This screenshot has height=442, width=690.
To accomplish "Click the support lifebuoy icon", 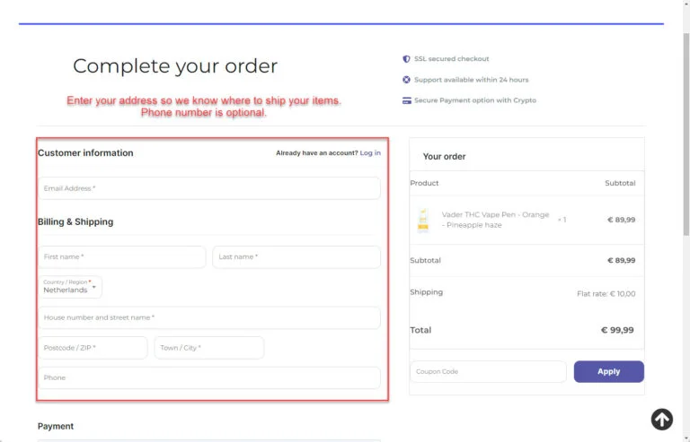I will [x=406, y=80].
